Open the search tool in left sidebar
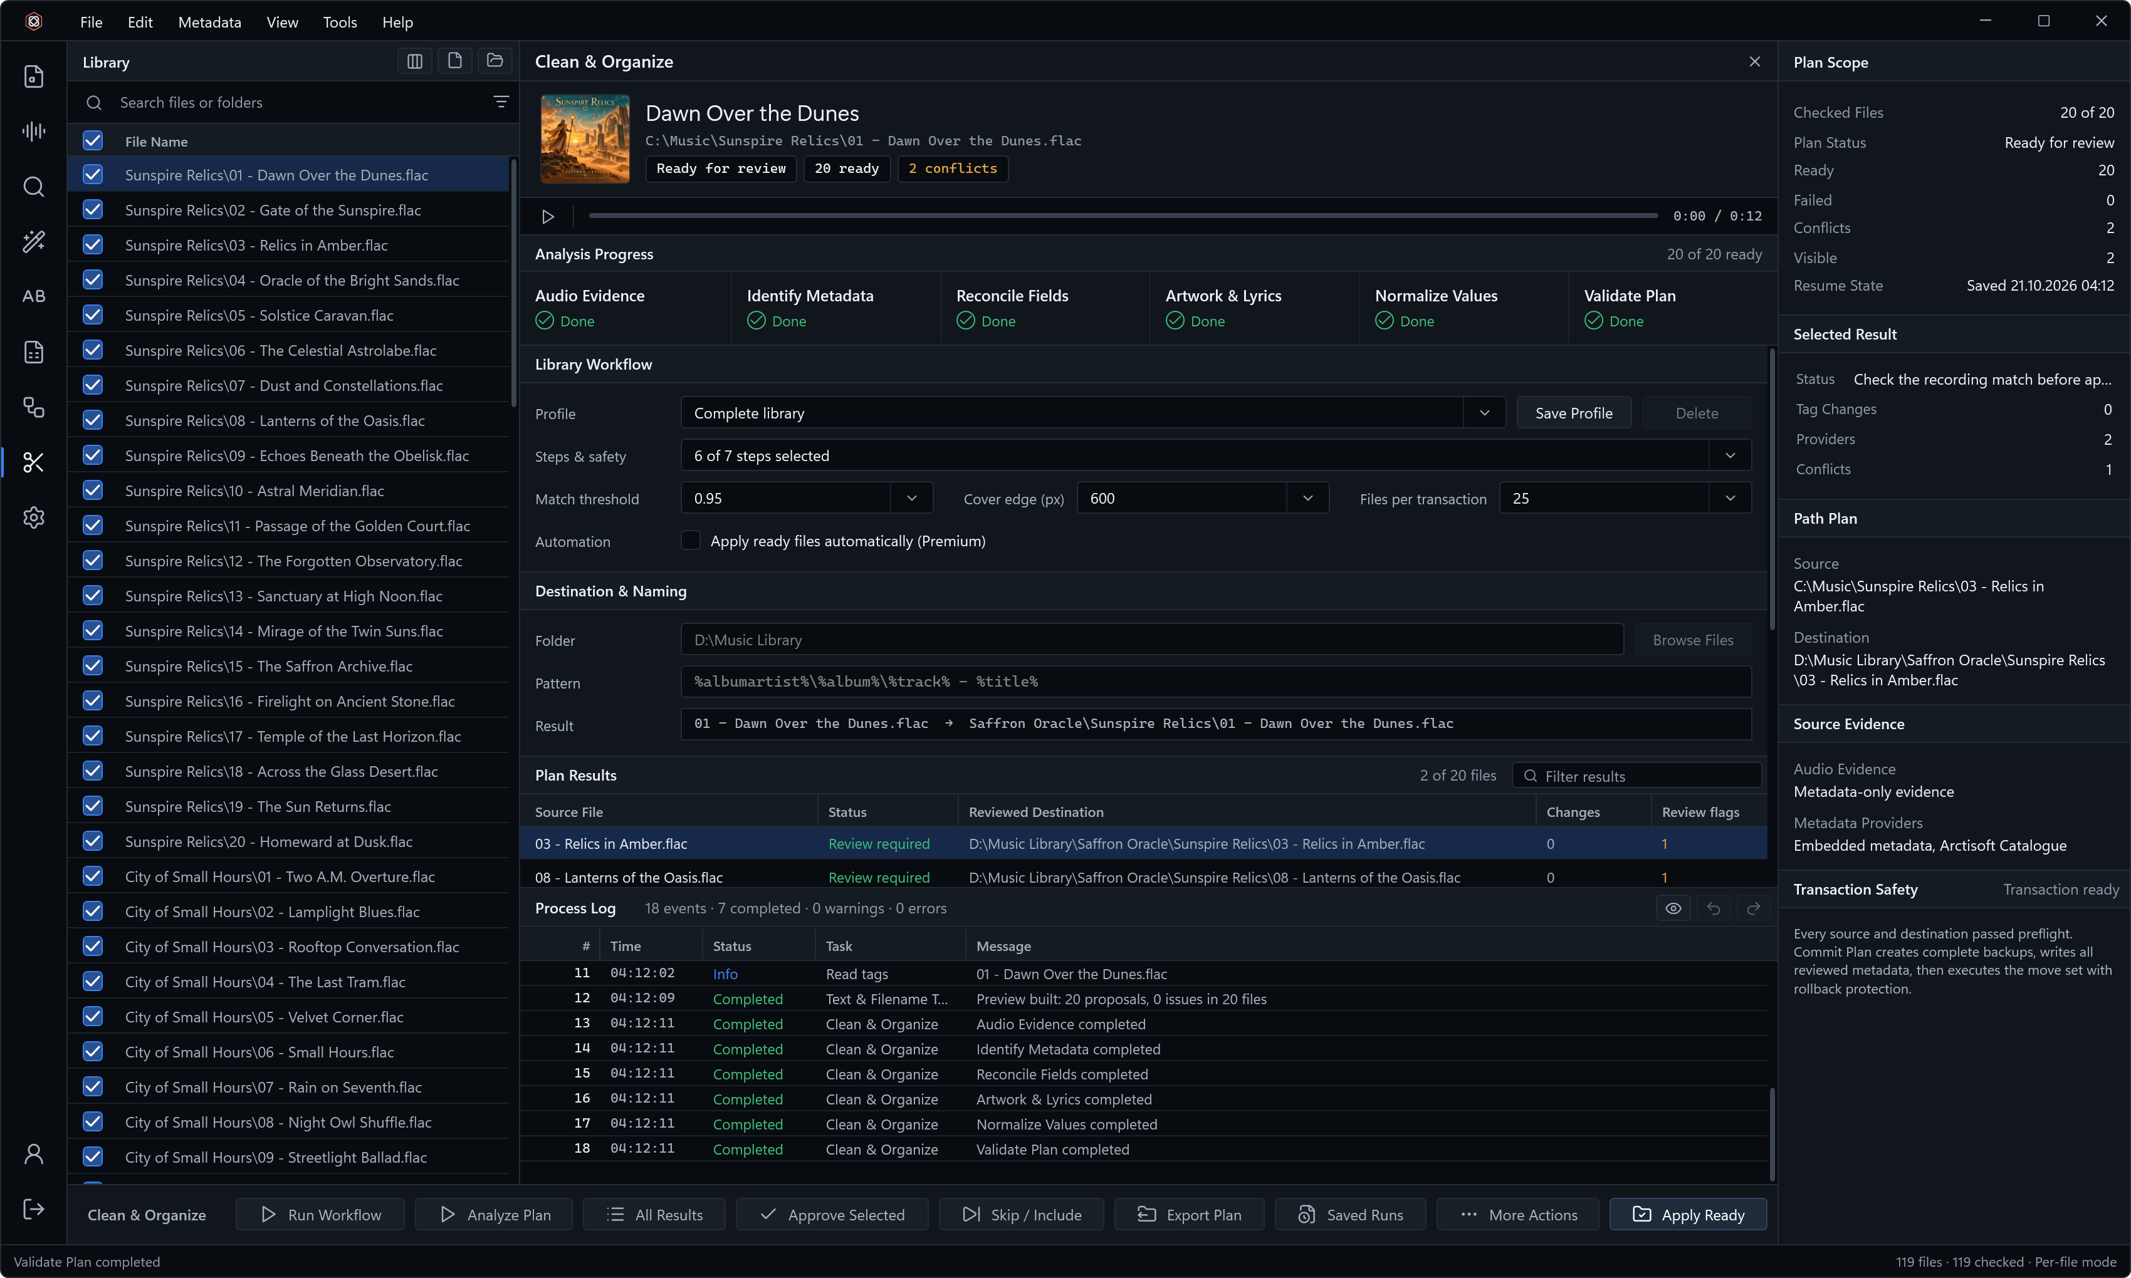This screenshot has height=1278, width=2131. click(34, 187)
